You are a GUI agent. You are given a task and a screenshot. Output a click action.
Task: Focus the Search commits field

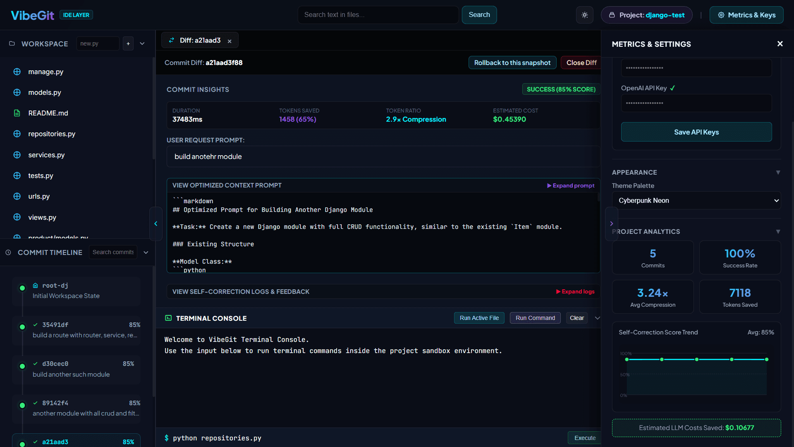pos(113,252)
